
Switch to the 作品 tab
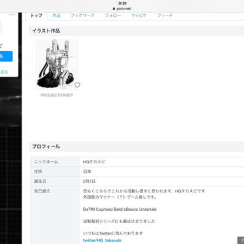56,16
